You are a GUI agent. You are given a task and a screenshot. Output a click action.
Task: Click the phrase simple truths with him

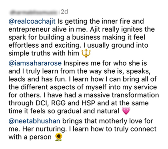44,53
